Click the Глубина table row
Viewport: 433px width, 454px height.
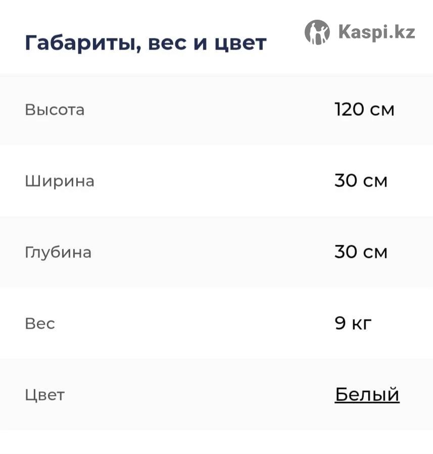coord(216,252)
